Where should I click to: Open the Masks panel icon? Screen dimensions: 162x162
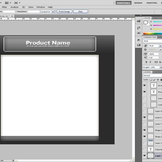pyautogui.click(x=139, y=45)
